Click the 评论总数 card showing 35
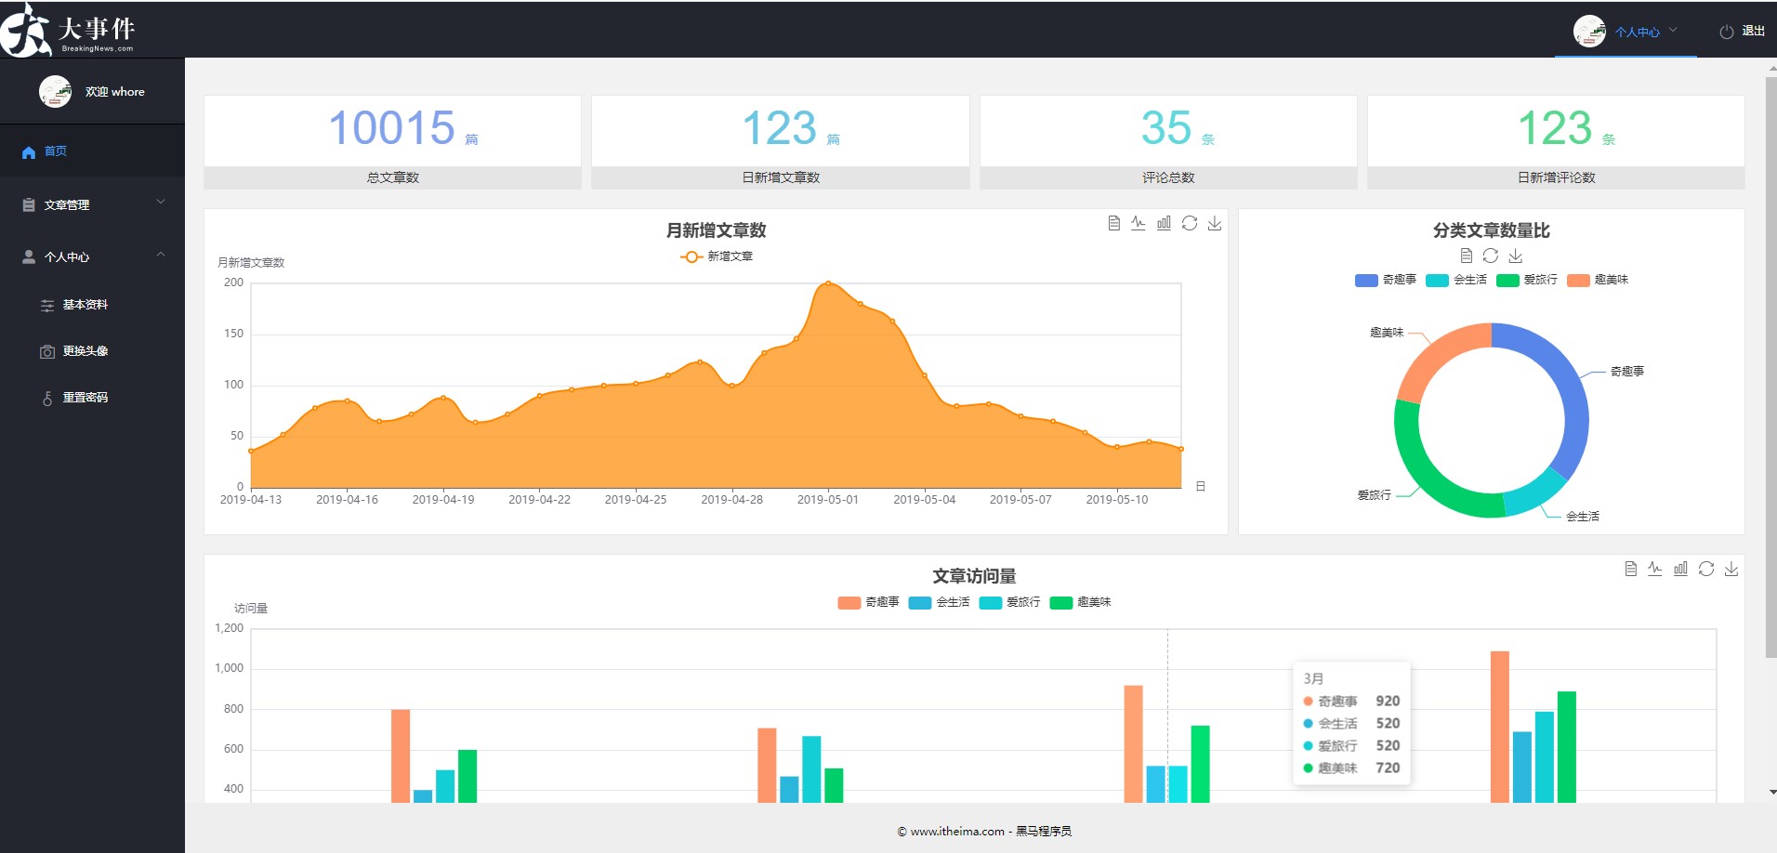The height and width of the screenshot is (853, 1777). click(x=1168, y=142)
